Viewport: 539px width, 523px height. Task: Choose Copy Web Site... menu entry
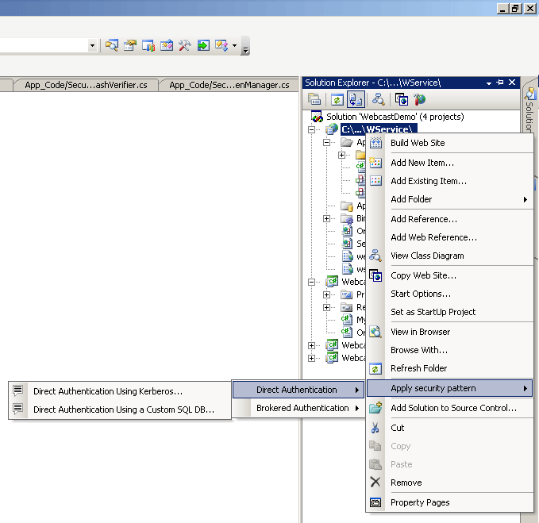pos(450,275)
